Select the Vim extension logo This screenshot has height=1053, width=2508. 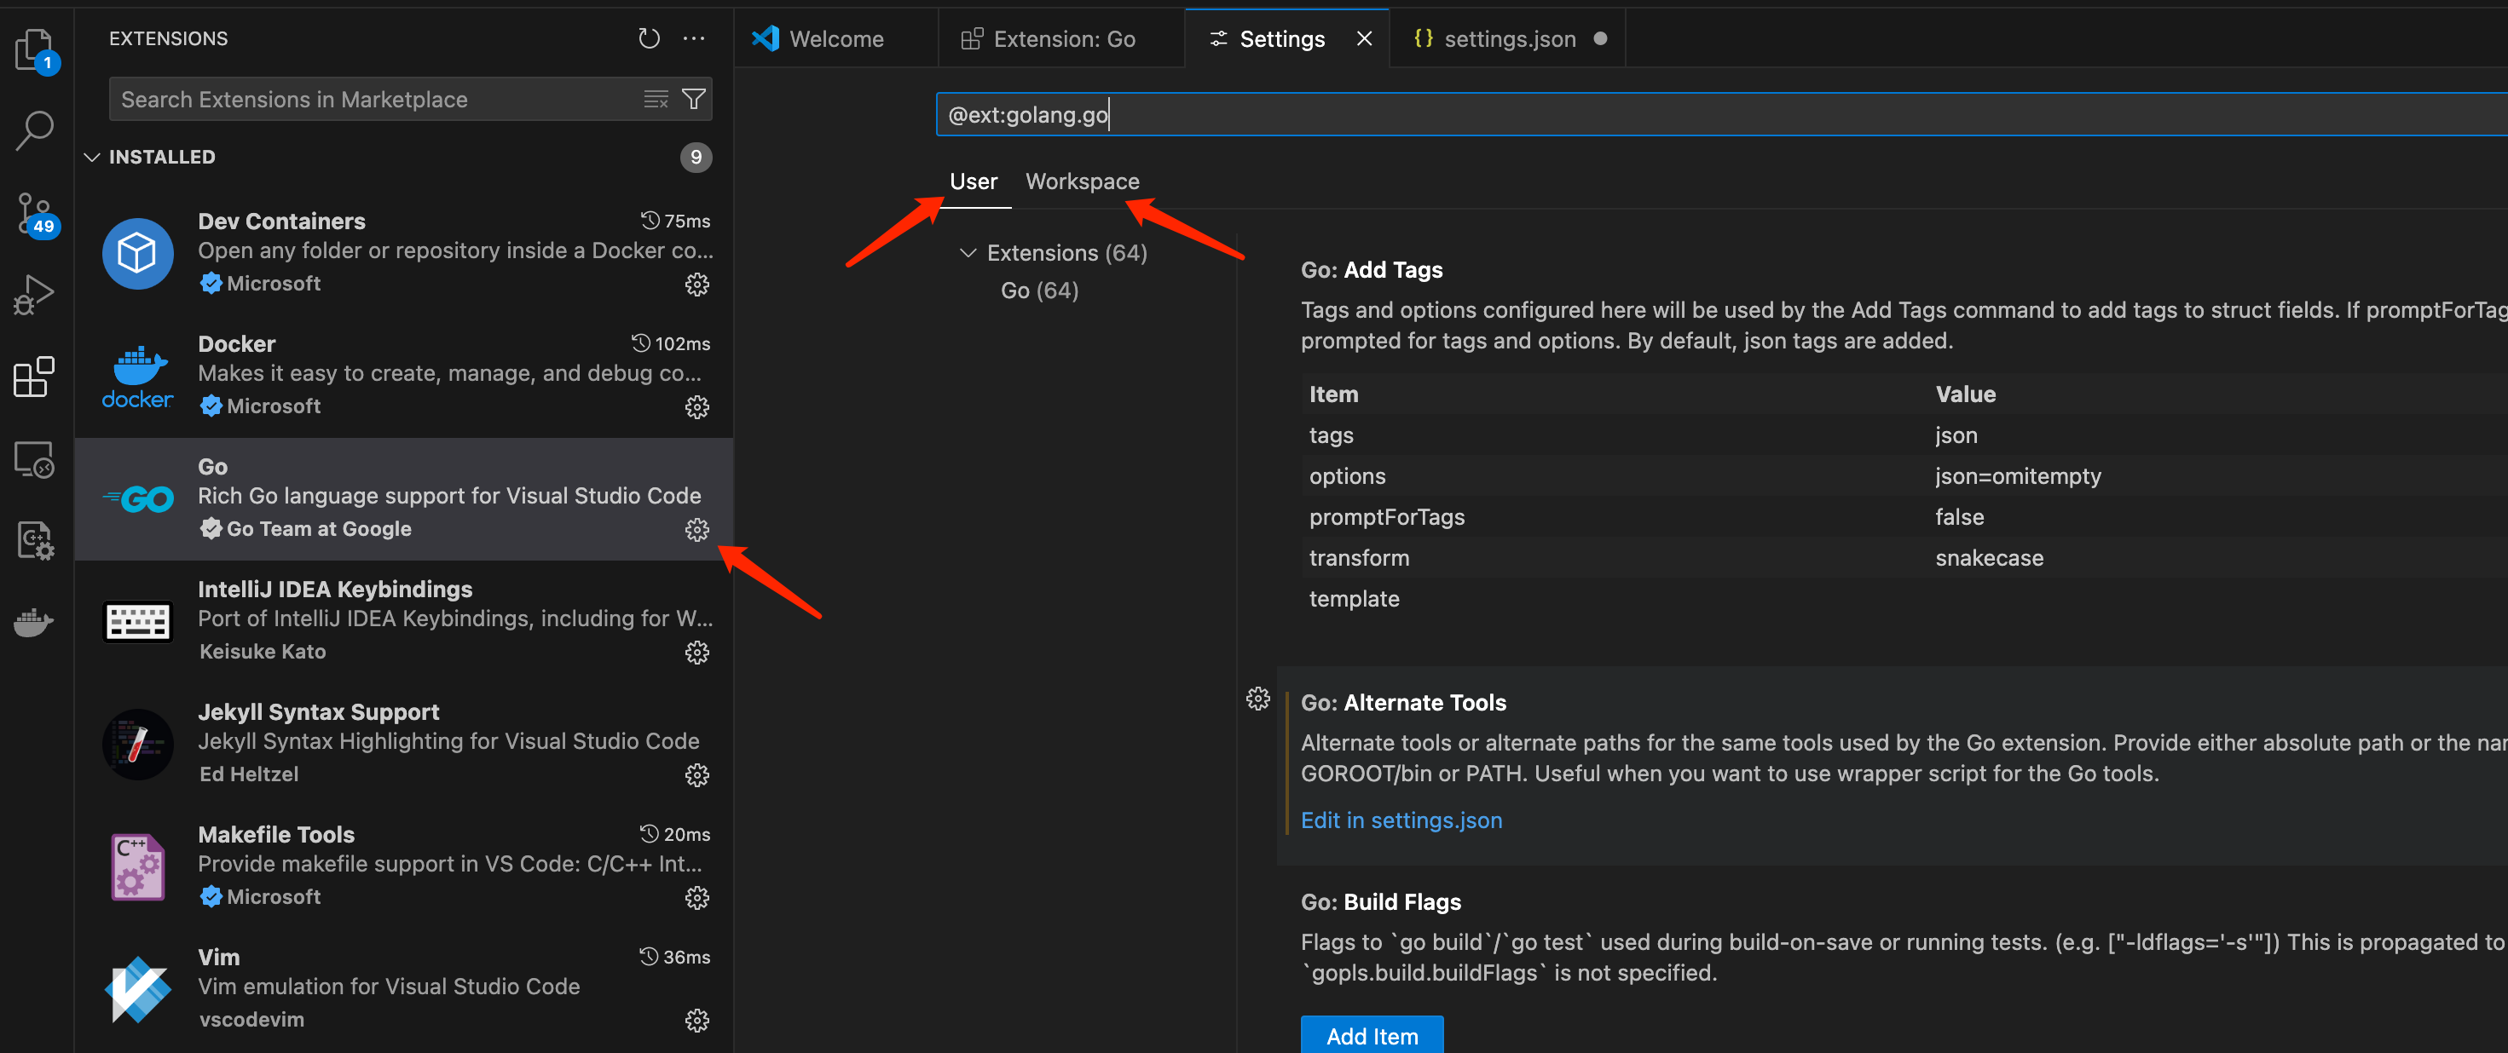tap(137, 990)
